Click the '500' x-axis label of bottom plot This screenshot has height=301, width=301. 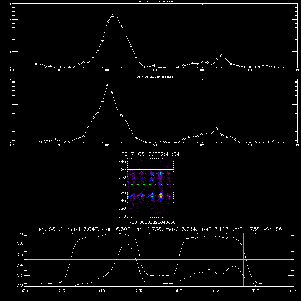click(x=24, y=291)
